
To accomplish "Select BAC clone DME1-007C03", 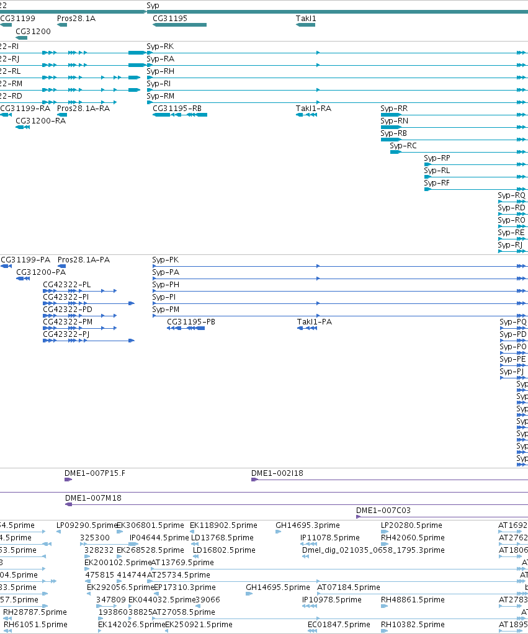I will (x=383, y=511).
